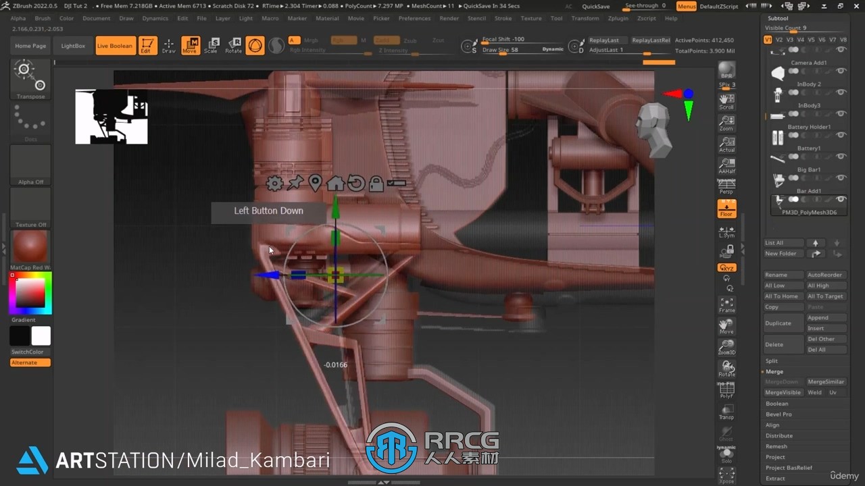Click the AAHalf view icon
This screenshot has width=865, height=486.
(726, 167)
